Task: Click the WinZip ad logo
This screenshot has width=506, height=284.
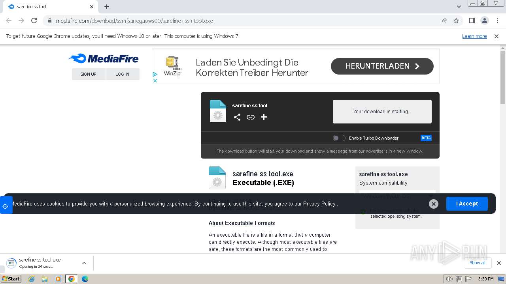Action: [172, 66]
